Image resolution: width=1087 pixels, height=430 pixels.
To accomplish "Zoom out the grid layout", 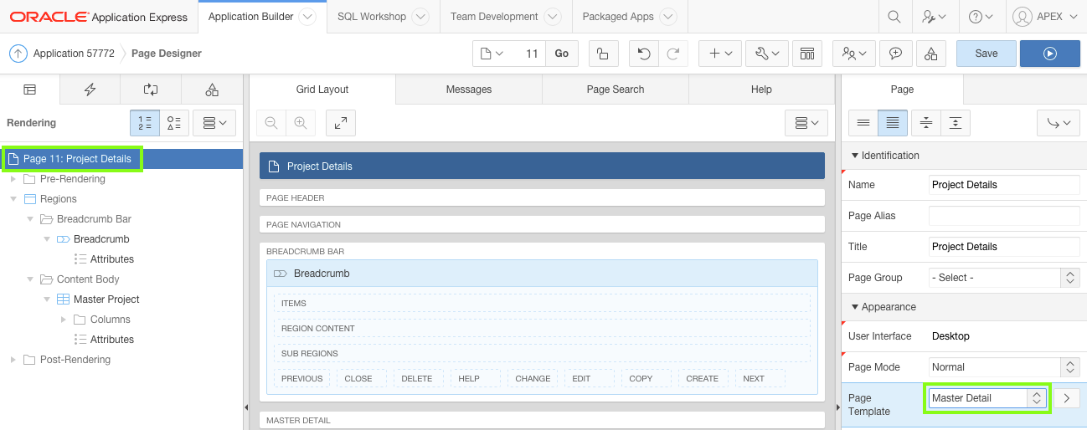I will 271,123.
